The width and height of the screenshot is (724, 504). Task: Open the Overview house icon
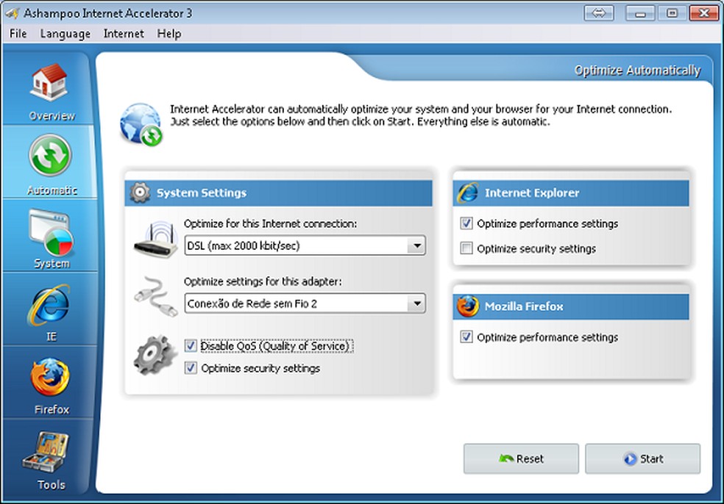click(x=49, y=82)
